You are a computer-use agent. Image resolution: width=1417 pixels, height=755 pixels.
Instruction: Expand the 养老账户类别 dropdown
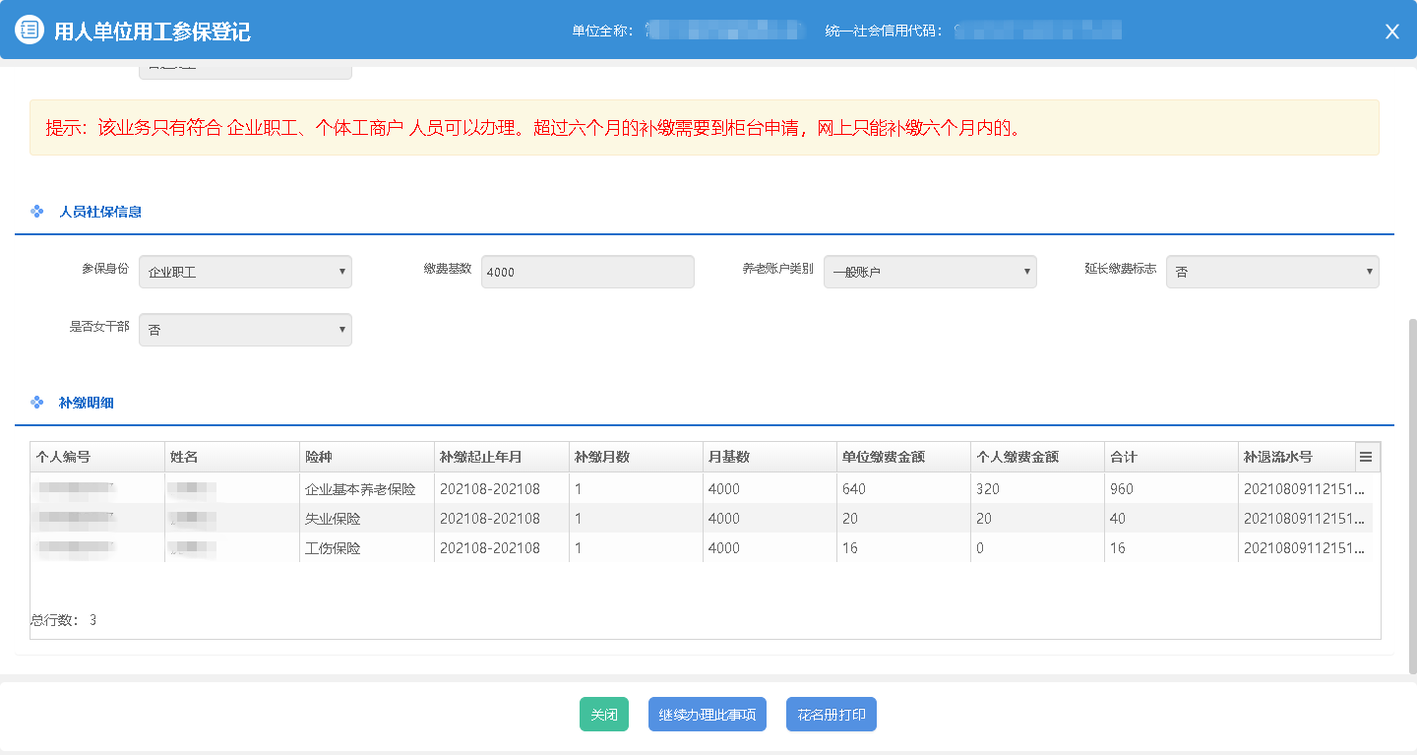(x=929, y=272)
